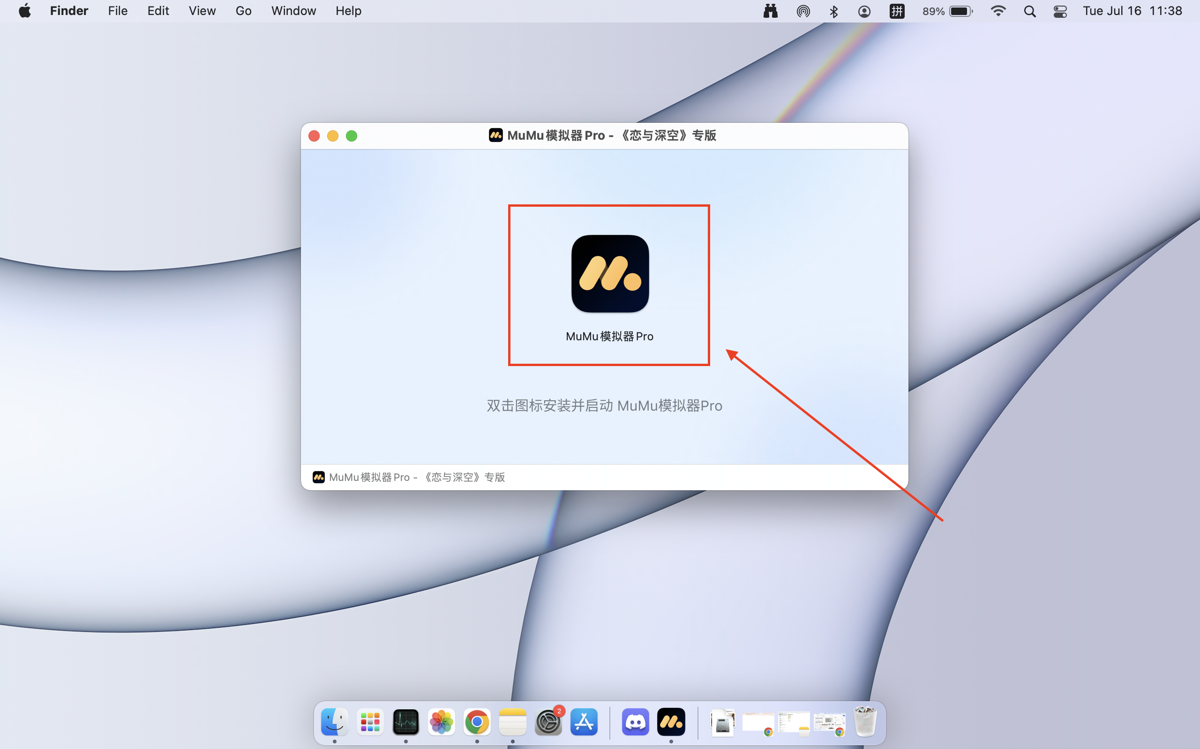Open Photos app in the Dock
Image resolution: width=1200 pixels, height=749 pixels.
point(441,722)
